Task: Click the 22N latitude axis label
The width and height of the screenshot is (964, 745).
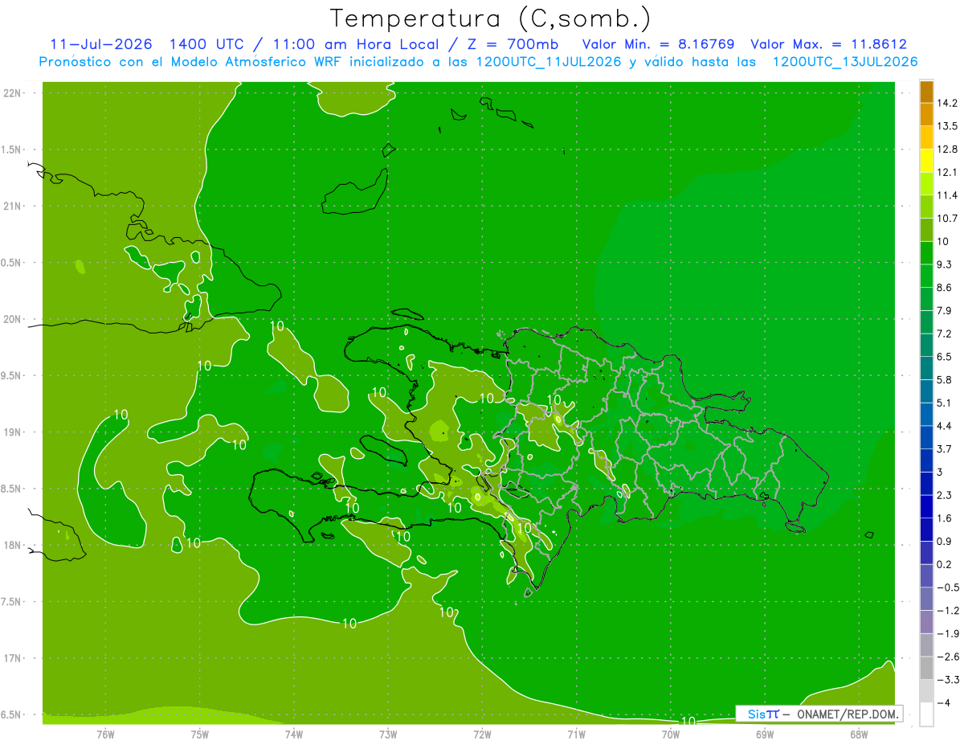Action: tap(13, 92)
